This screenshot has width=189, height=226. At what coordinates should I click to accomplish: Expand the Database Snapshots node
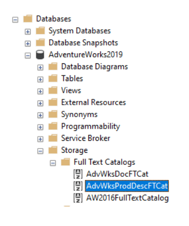tap(28, 43)
